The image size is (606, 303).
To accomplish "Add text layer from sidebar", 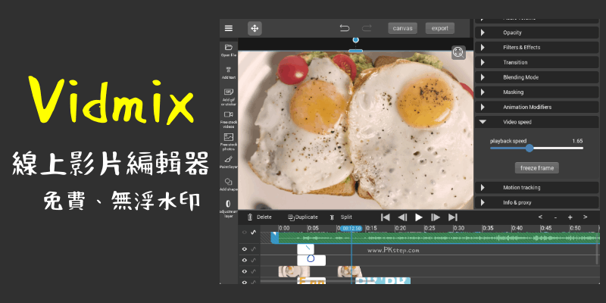I will (229, 73).
